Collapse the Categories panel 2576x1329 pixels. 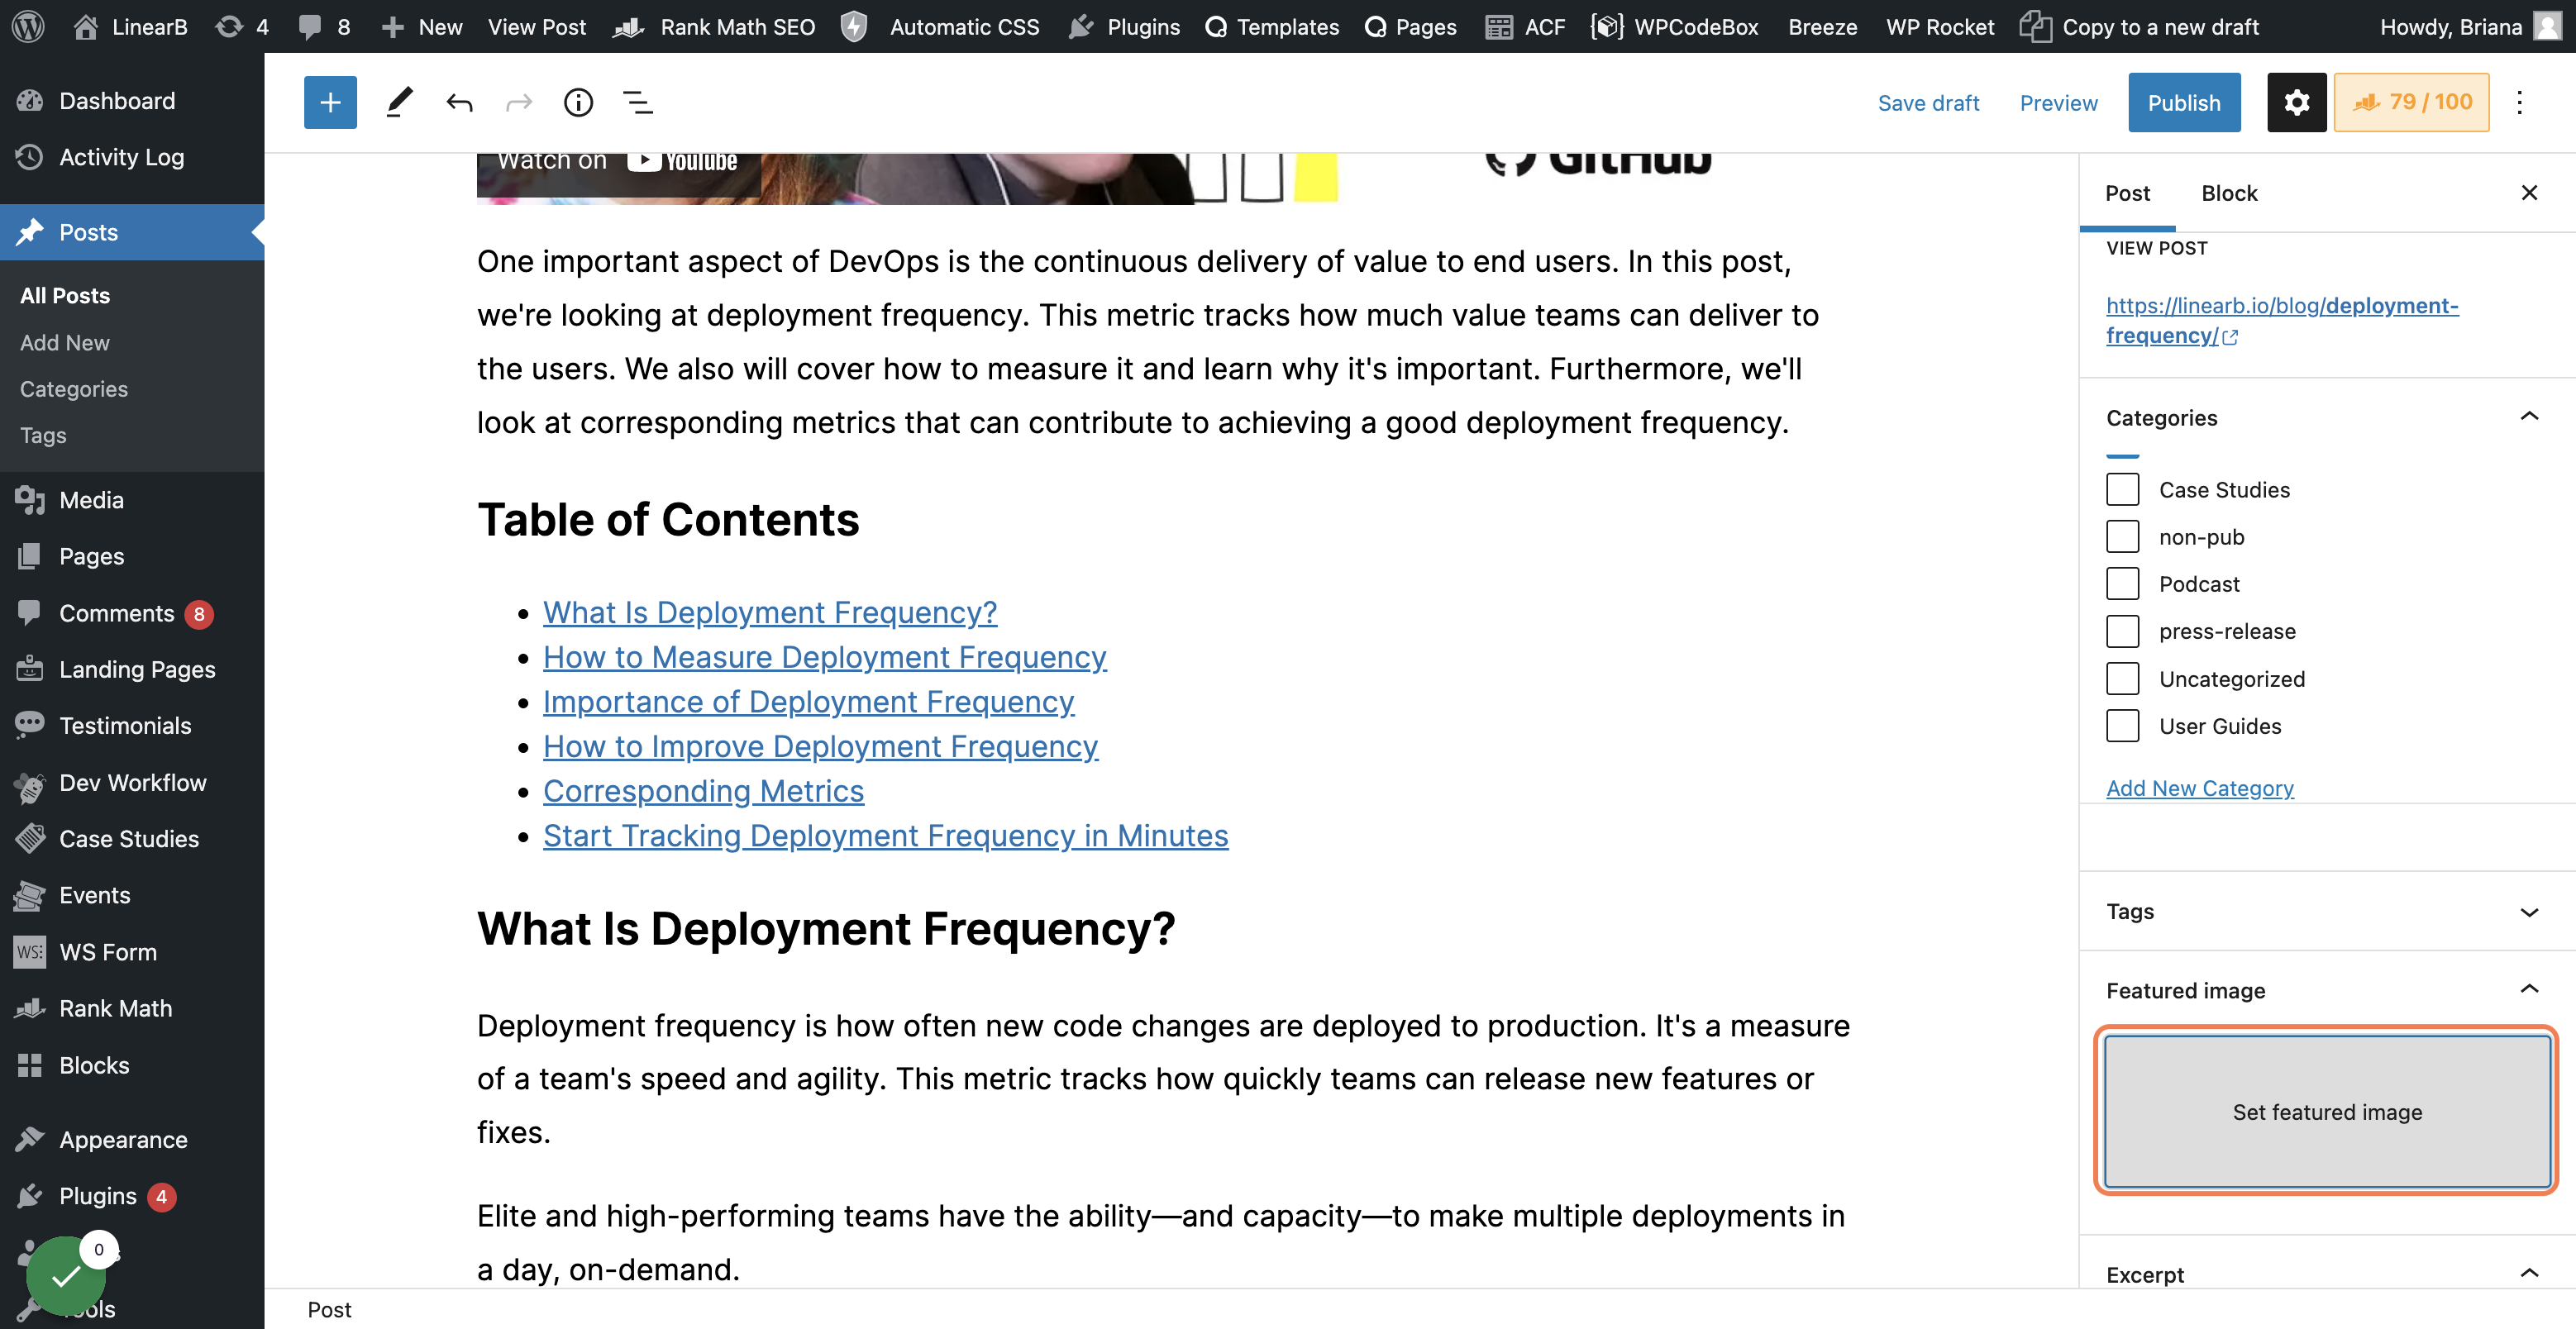click(x=2529, y=417)
